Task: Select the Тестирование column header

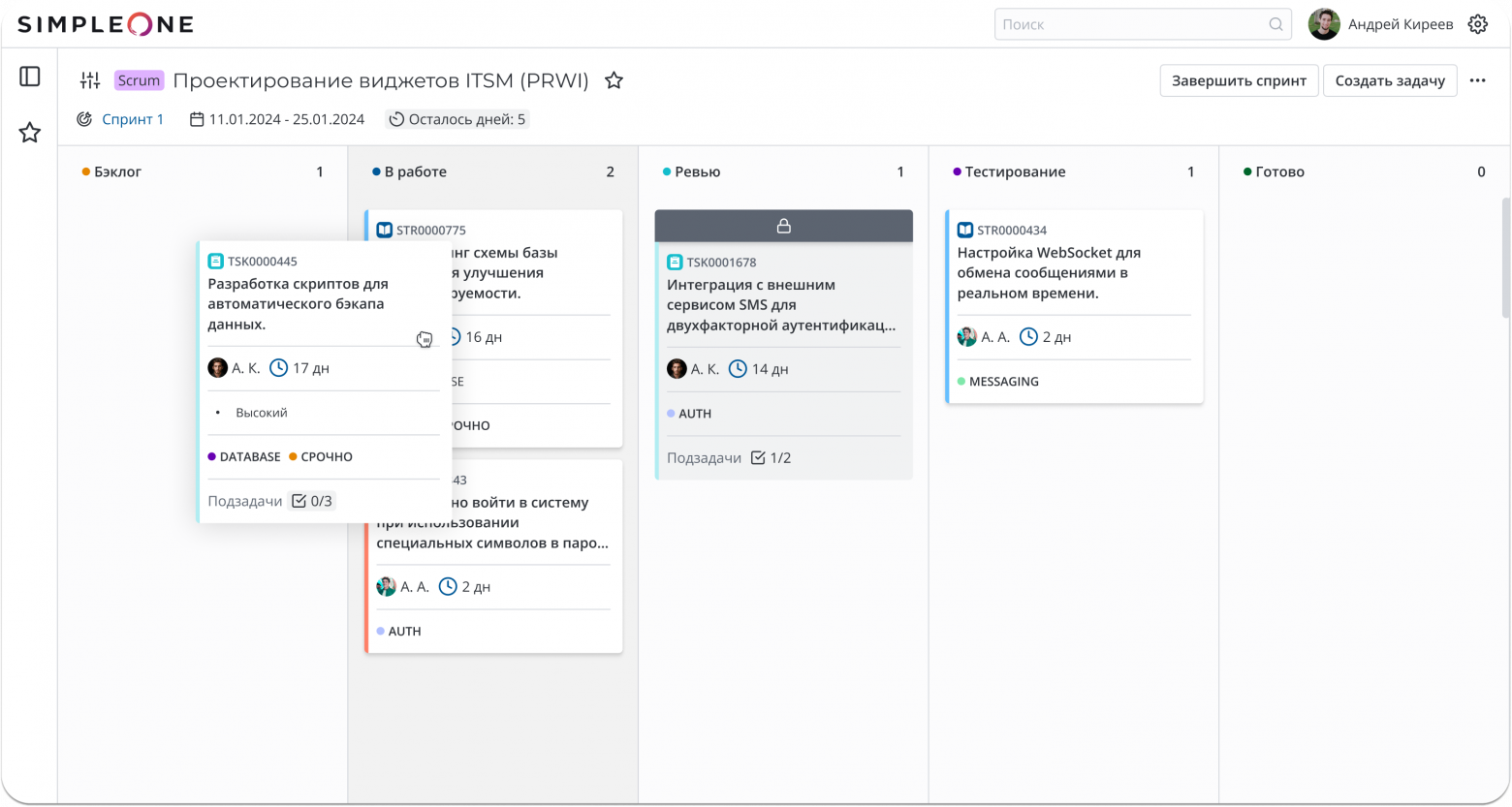Action: (x=1015, y=171)
